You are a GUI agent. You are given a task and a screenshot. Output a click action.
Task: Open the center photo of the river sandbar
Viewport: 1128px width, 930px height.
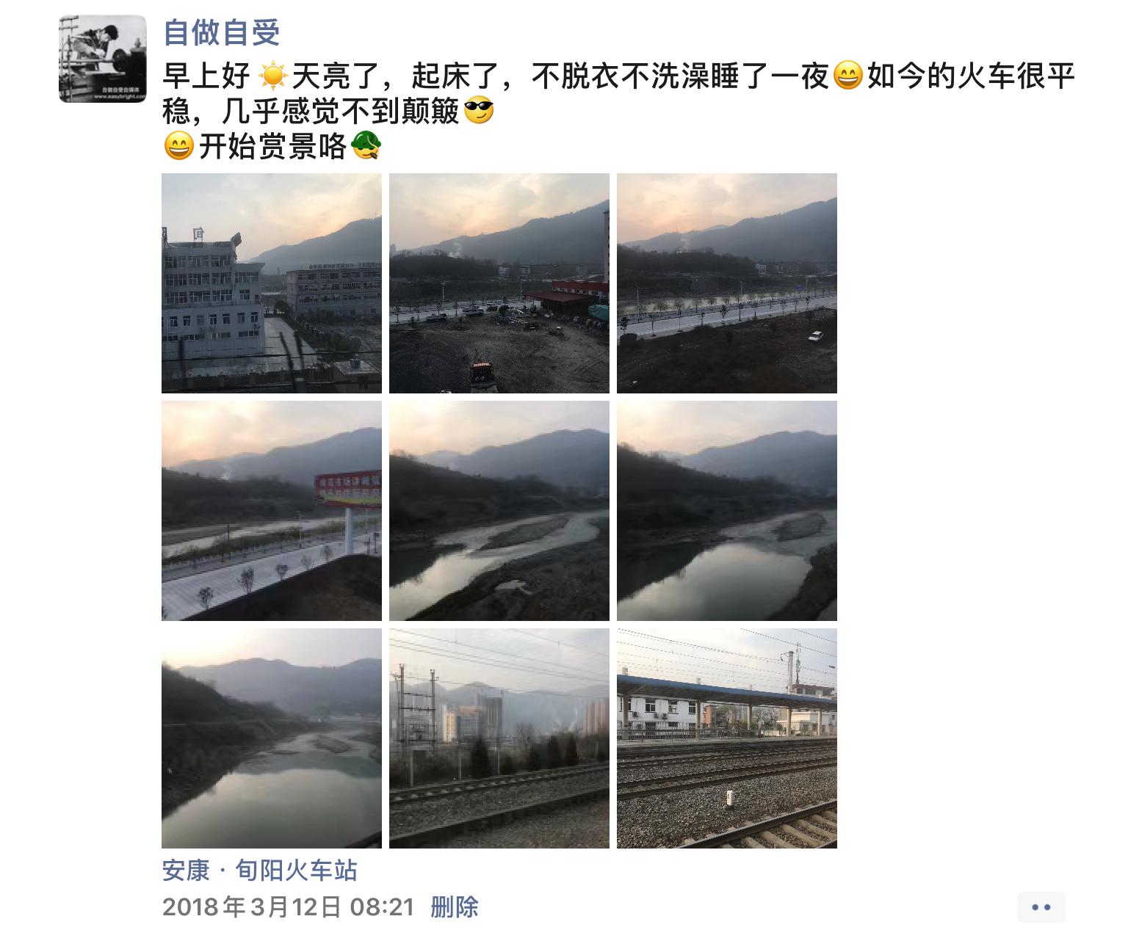(x=499, y=511)
